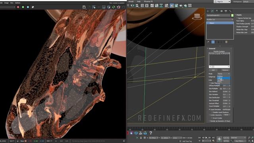The width and height of the screenshot is (254, 143).
Task: Open frame buffer channel dropdown
Action: (8, 7)
